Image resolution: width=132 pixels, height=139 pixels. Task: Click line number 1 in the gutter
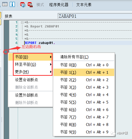click(16, 22)
